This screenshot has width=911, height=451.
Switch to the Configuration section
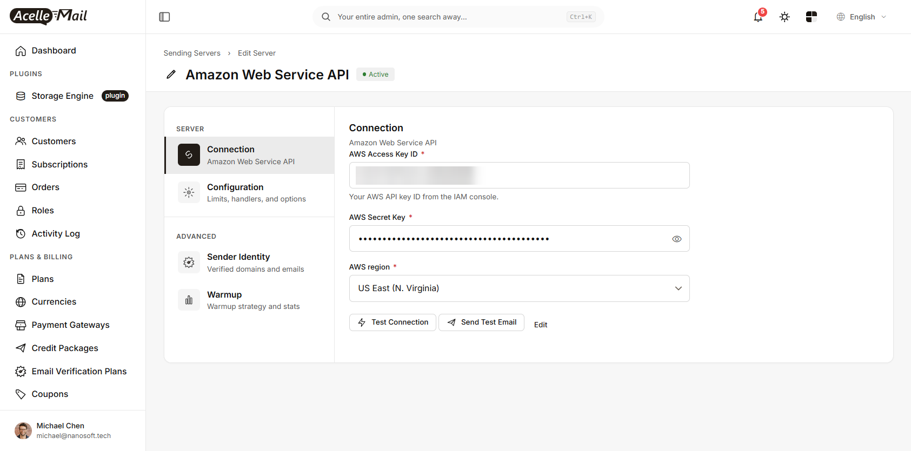click(249, 193)
